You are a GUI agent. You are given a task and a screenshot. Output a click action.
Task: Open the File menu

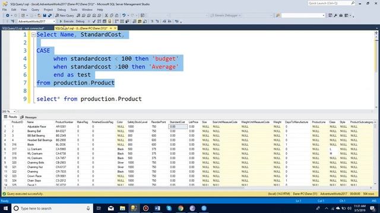[x=4, y=9]
